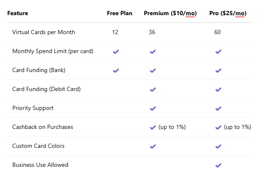Click Premium checkmark for Monthly Spend Limit
The width and height of the screenshot is (264, 174).
[x=153, y=51]
